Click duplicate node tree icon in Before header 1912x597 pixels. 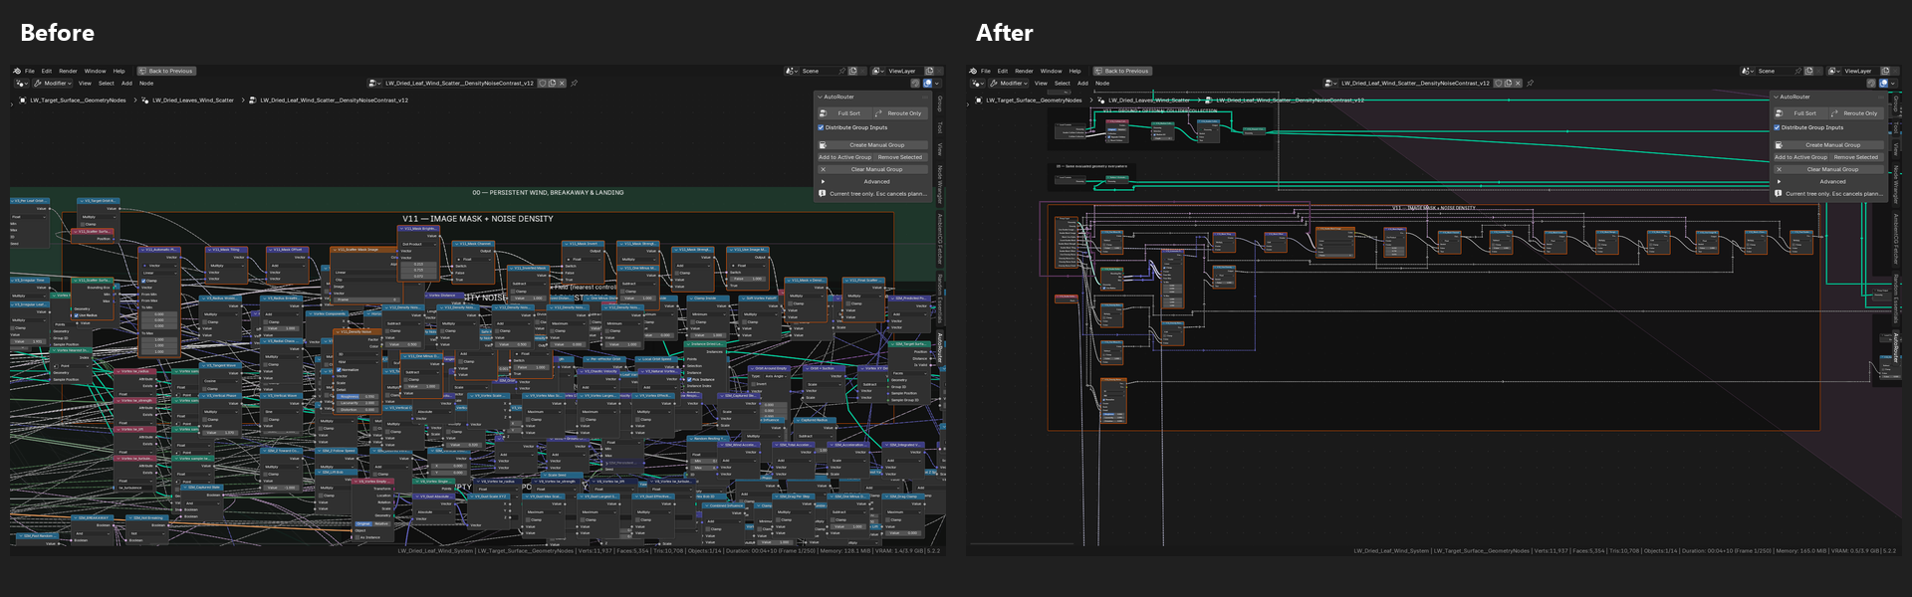point(552,84)
